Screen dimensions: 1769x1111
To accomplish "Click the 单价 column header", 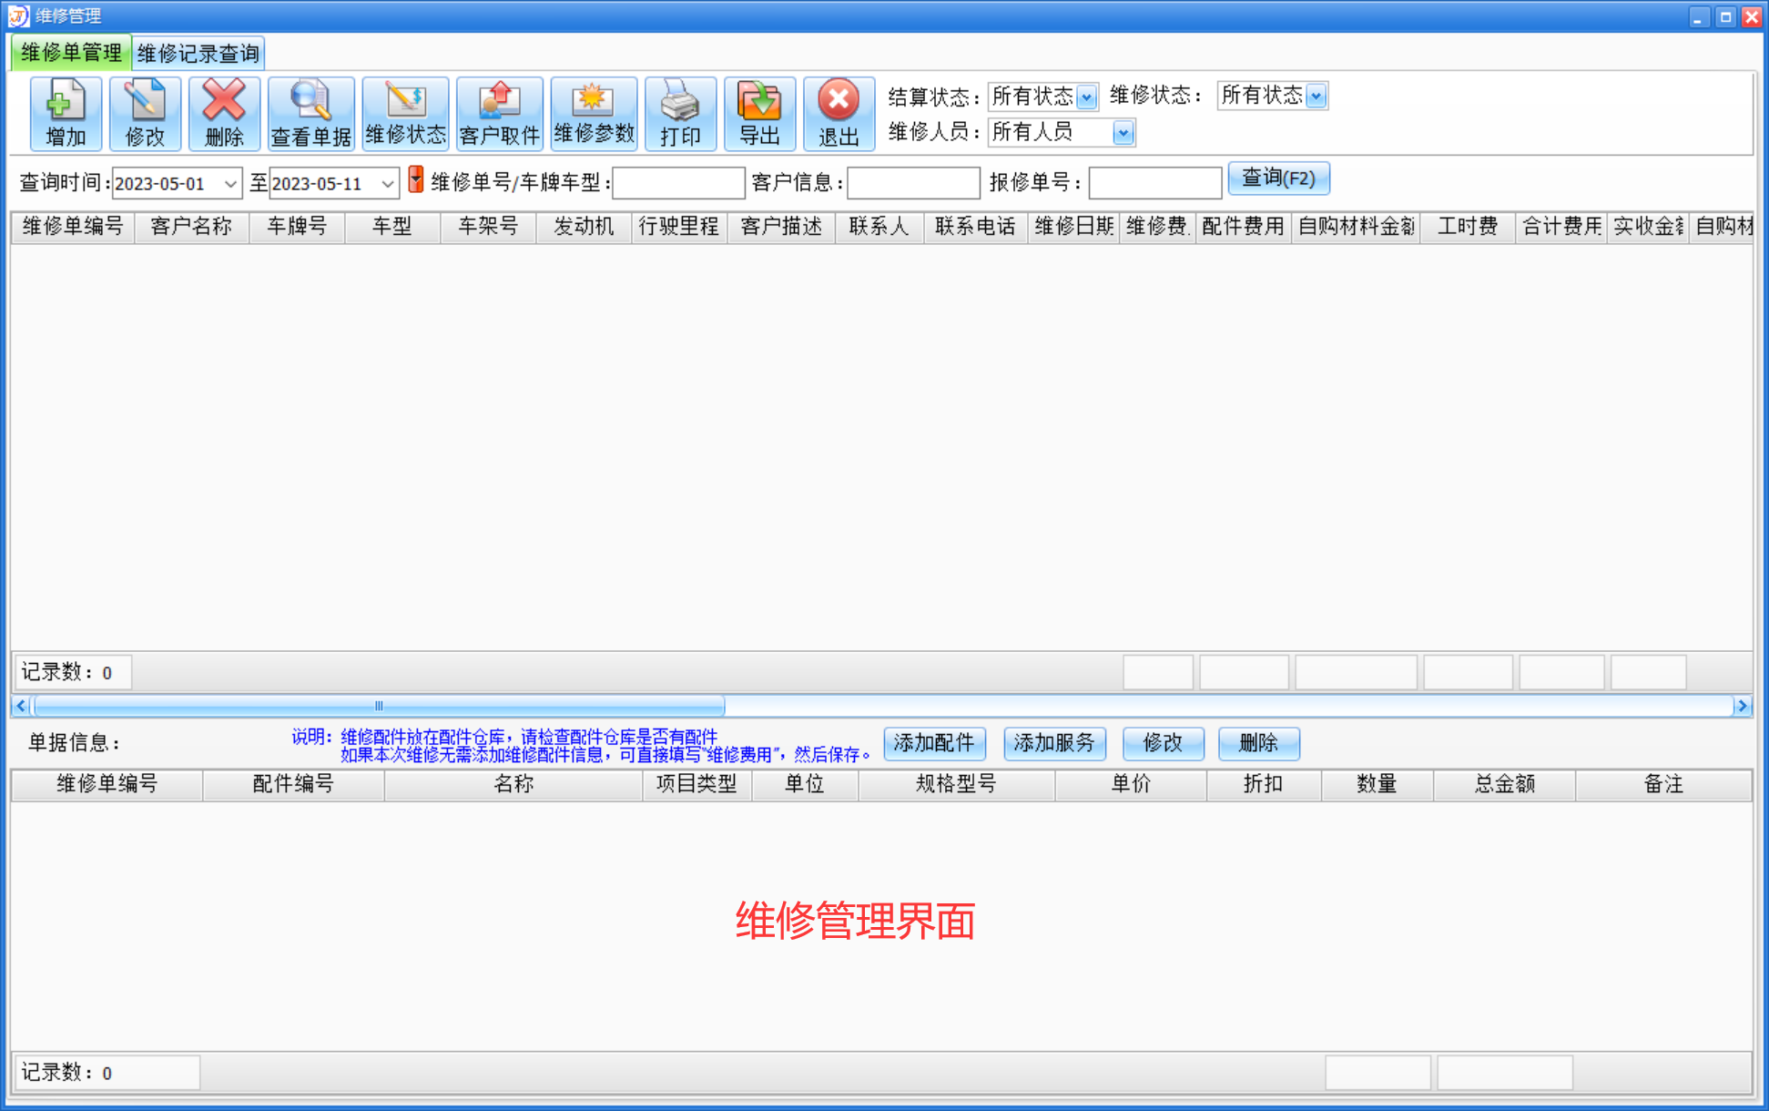I will [x=1131, y=784].
